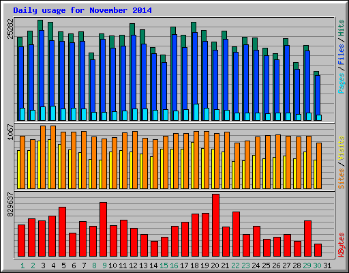The width and height of the screenshot is (349, 273).
Task: Click day 18 on the x-axis
Action: pos(194,265)
